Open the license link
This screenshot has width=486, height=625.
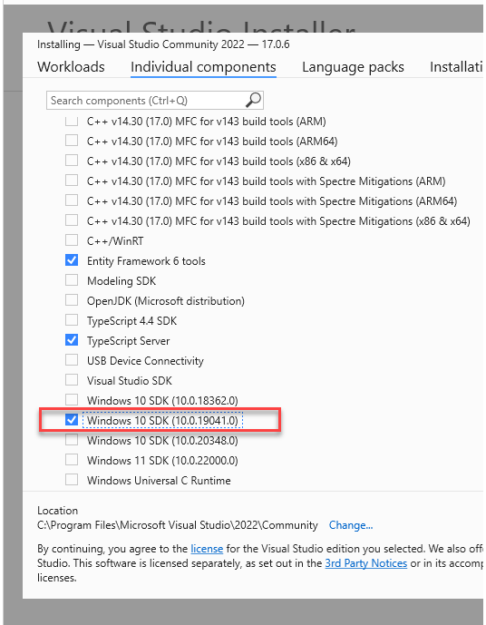point(207,549)
